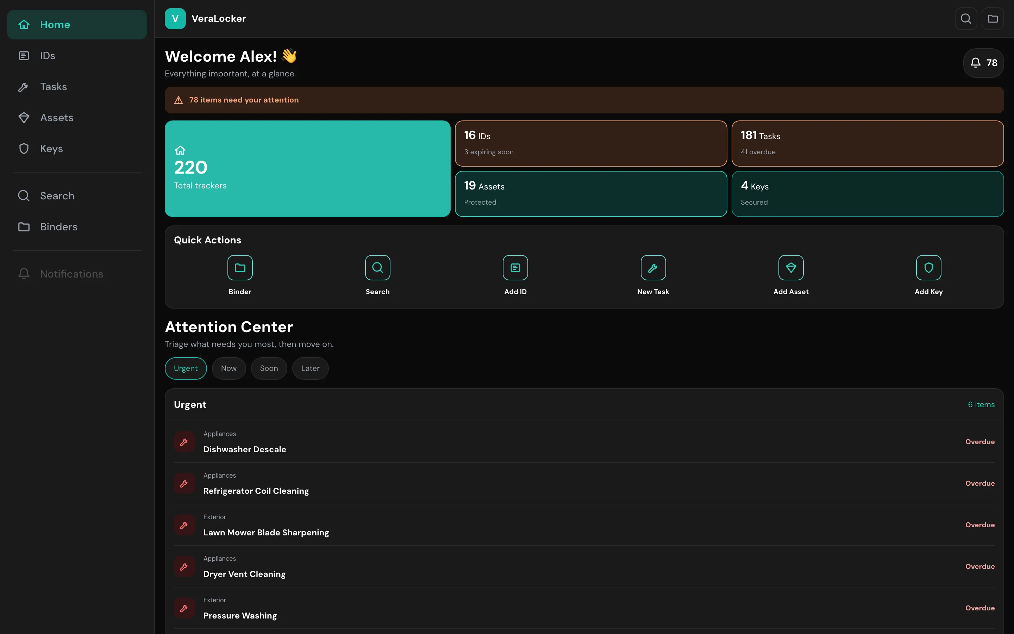Open Binders in the sidebar
This screenshot has height=634, width=1014.
(77, 227)
